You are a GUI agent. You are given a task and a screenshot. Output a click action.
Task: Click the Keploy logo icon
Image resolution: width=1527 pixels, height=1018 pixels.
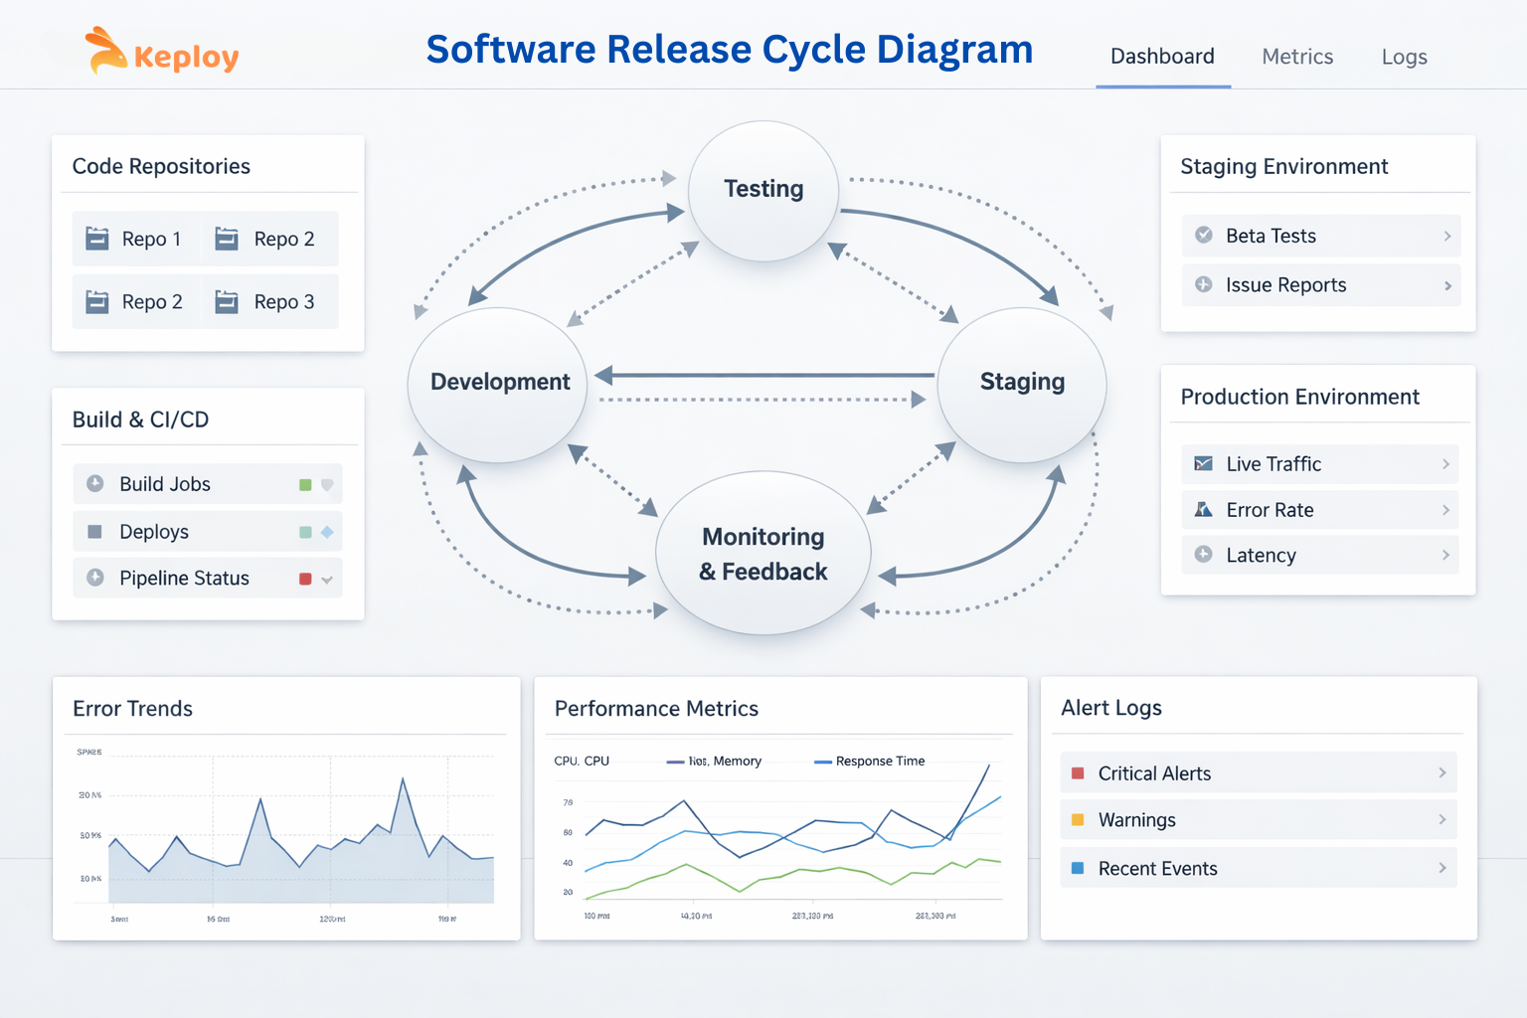point(104,50)
